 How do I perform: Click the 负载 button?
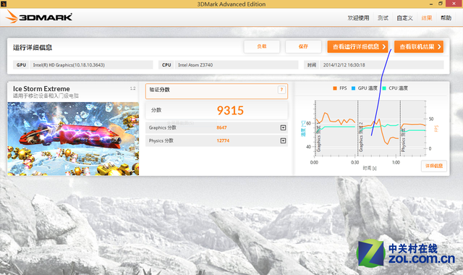pyautogui.click(x=262, y=46)
